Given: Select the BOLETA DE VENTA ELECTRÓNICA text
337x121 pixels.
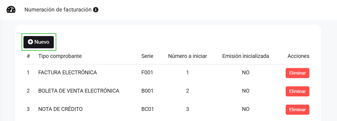Looking at the screenshot, I should click(x=79, y=91).
